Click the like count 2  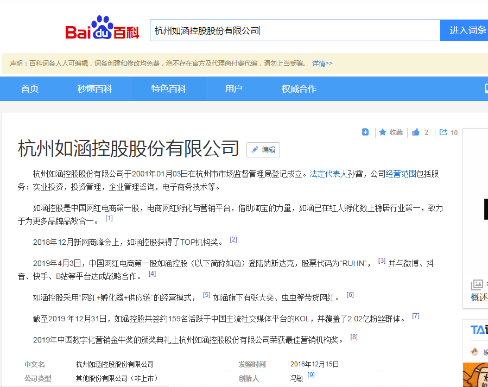tap(426, 132)
